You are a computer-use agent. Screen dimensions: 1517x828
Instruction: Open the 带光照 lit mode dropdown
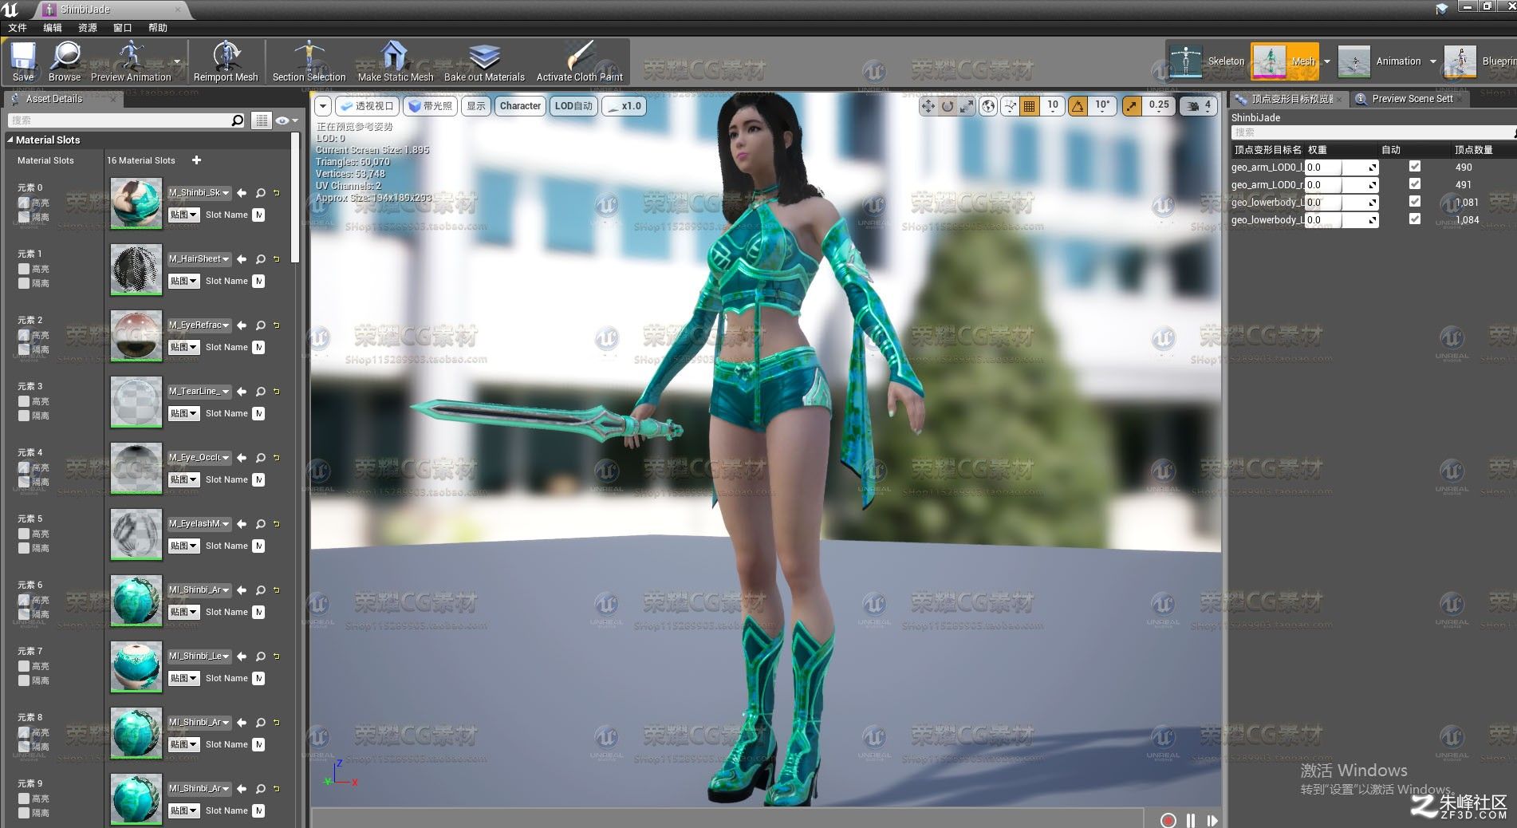(430, 106)
